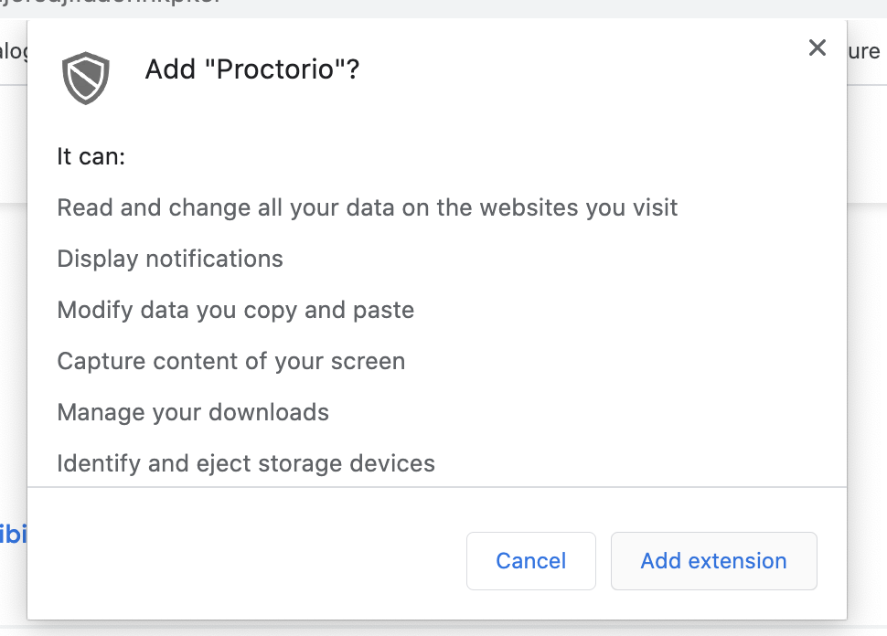Click the cut-off 'ure' text at right edge
The image size is (887, 636).
click(865, 51)
